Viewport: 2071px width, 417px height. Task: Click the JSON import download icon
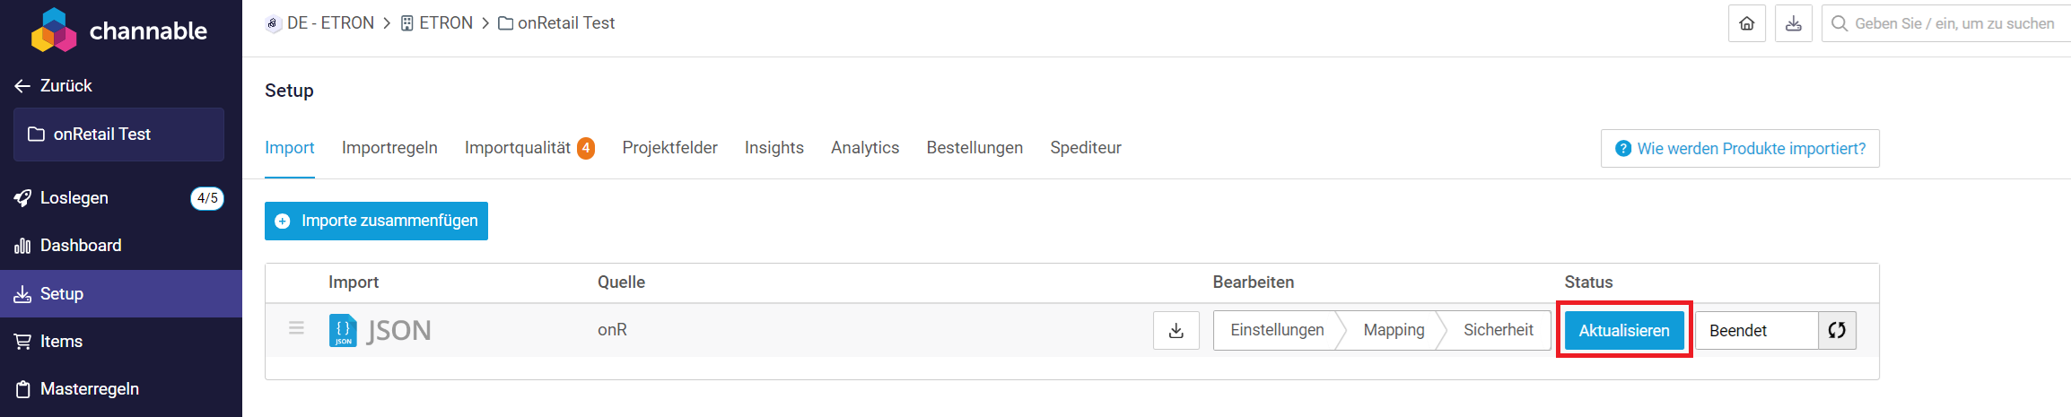click(1175, 331)
